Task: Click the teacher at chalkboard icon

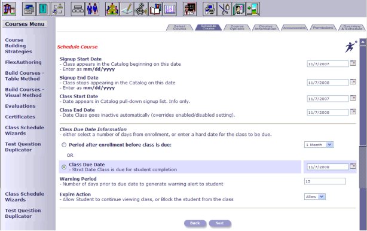Action: coord(190,9)
